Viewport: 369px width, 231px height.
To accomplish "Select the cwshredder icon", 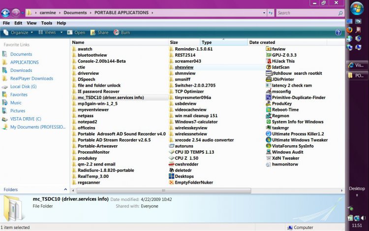I will (x=171, y=165).
